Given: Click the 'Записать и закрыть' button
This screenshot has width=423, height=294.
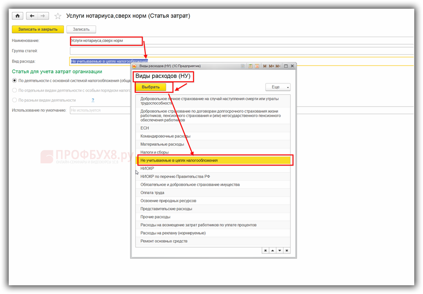Looking at the screenshot, I should pyautogui.click(x=38, y=29).
